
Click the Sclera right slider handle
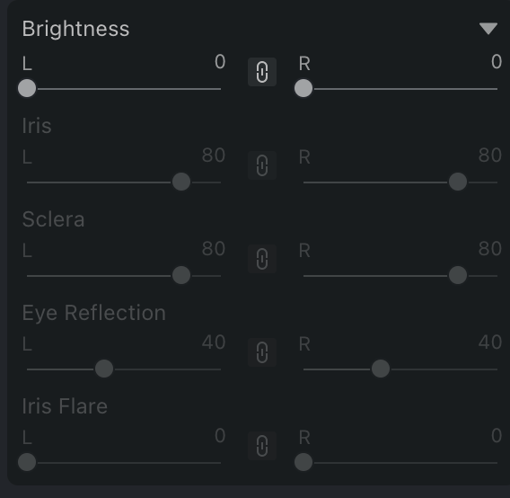[458, 275]
